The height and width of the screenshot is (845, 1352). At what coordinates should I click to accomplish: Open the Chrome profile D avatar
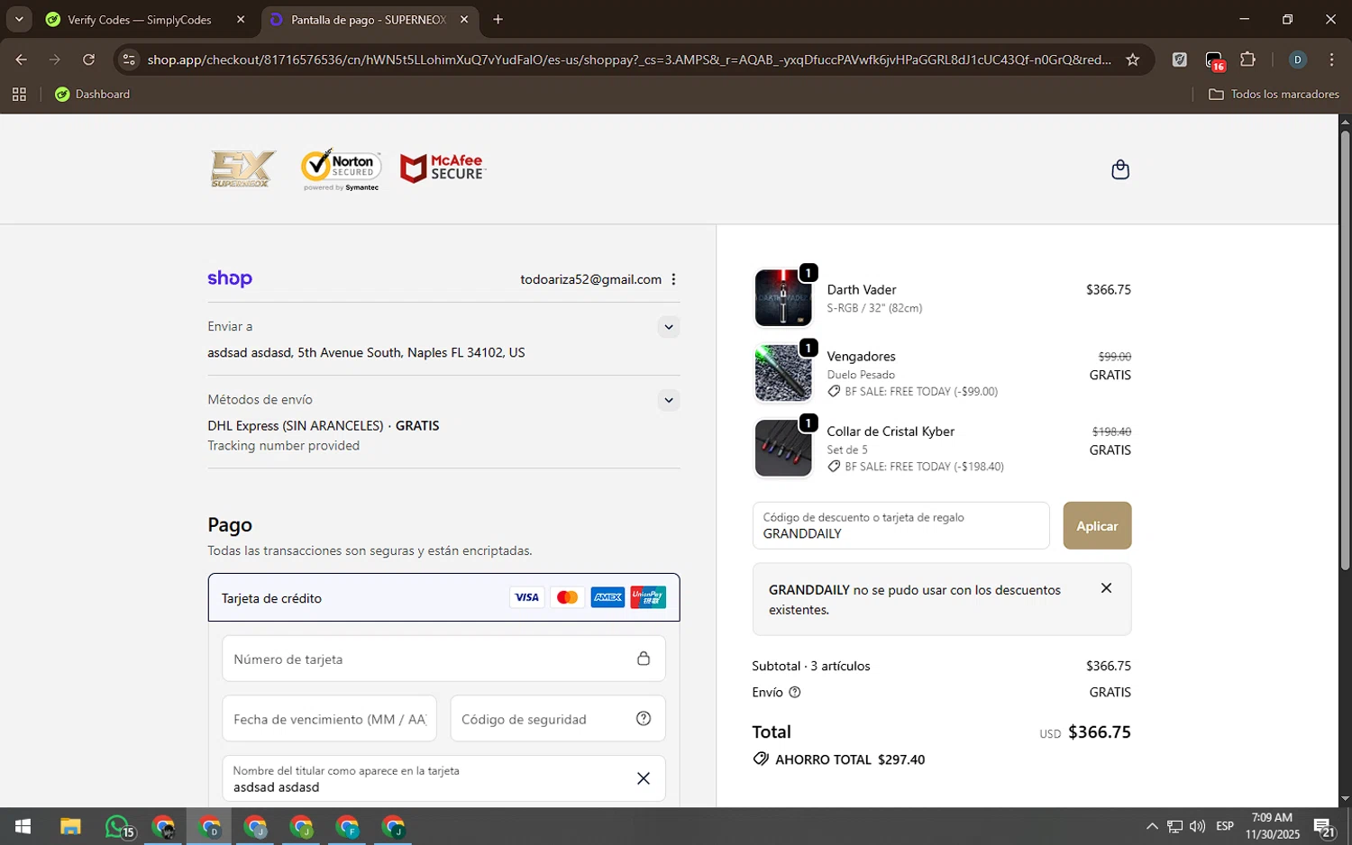point(1298,59)
